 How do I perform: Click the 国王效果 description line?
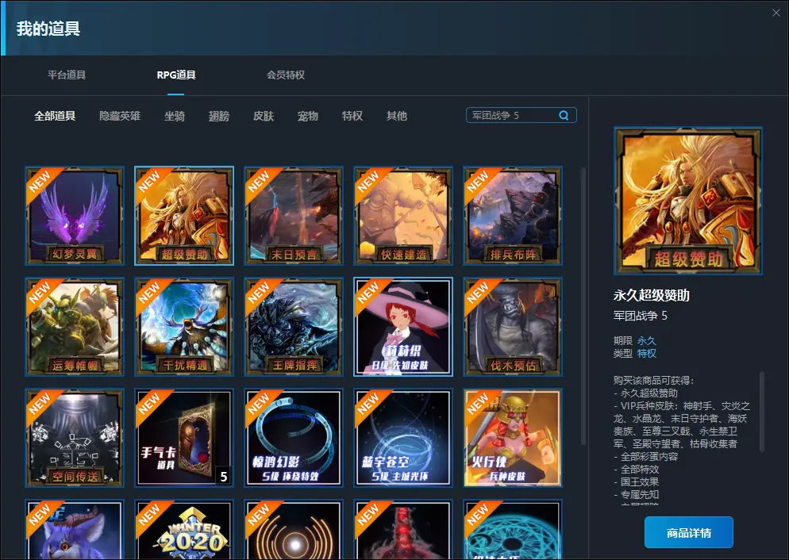[x=637, y=481]
